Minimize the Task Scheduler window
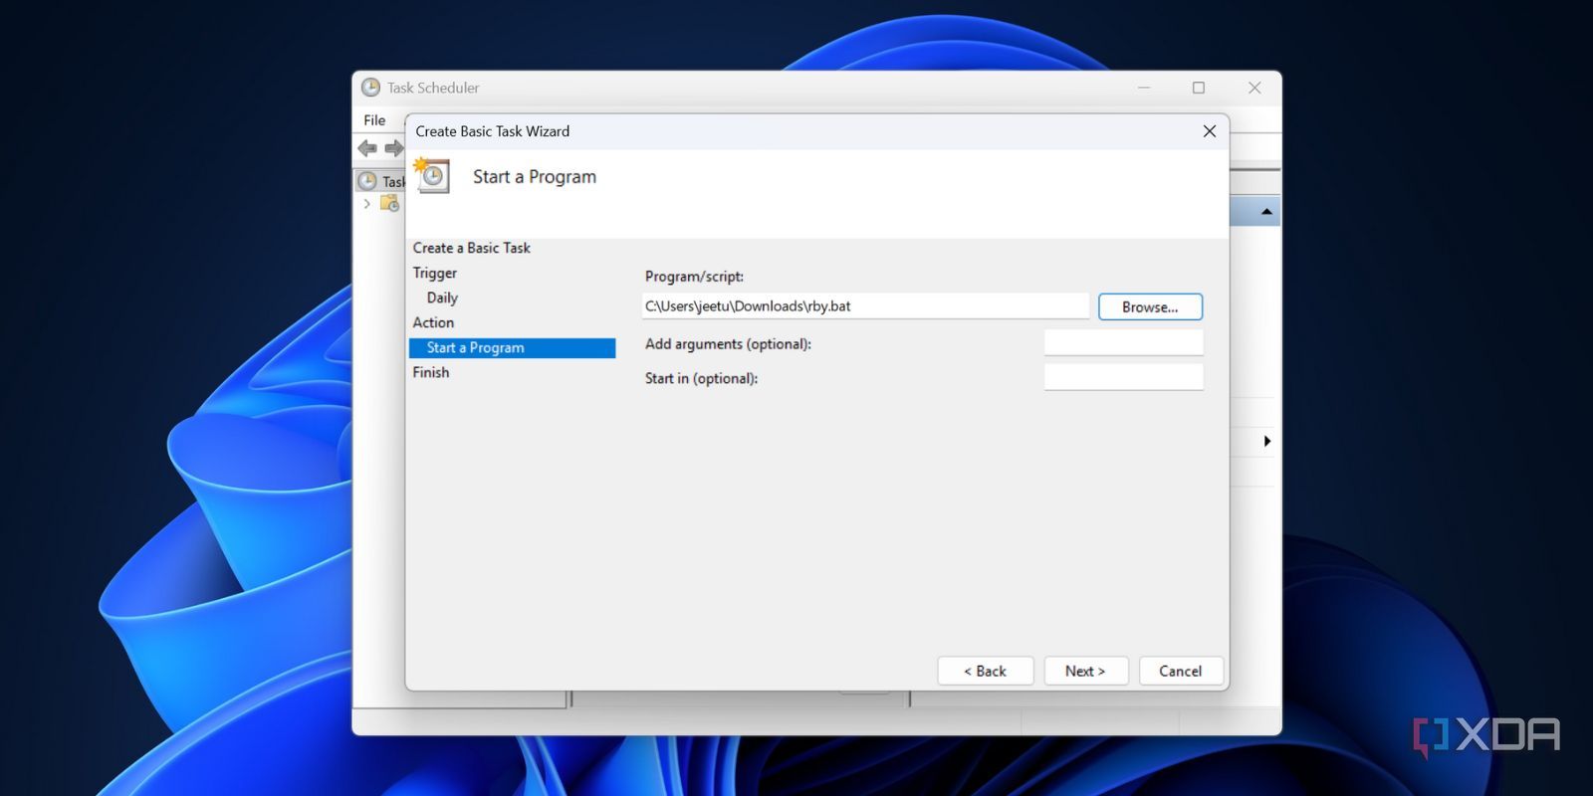1593x796 pixels. click(x=1144, y=88)
